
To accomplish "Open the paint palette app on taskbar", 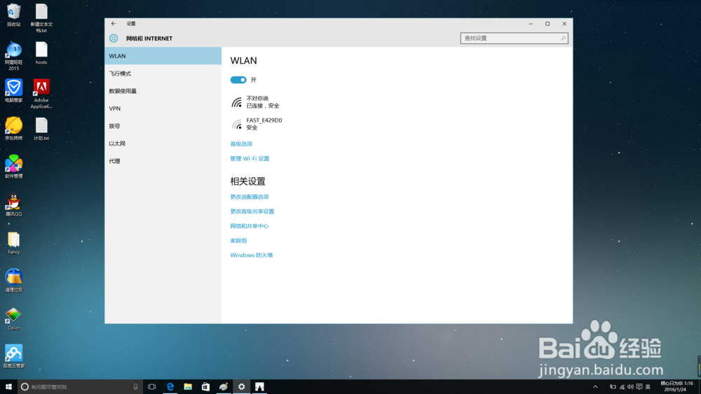I will point(224,387).
